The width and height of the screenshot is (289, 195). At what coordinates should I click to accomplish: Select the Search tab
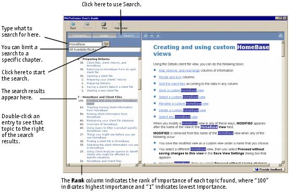tap(128, 36)
